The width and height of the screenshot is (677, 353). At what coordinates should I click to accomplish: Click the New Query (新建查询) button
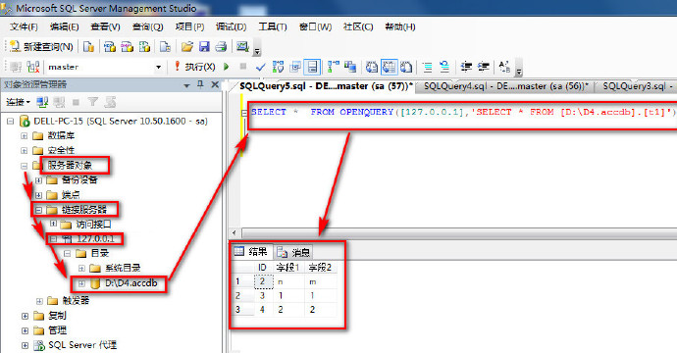click(x=41, y=47)
